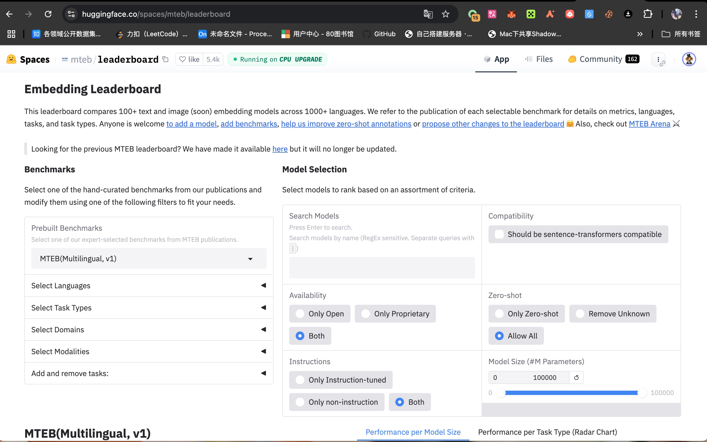
Task: Open 'help us improve zero-shot annotations' link
Action: 346,124
